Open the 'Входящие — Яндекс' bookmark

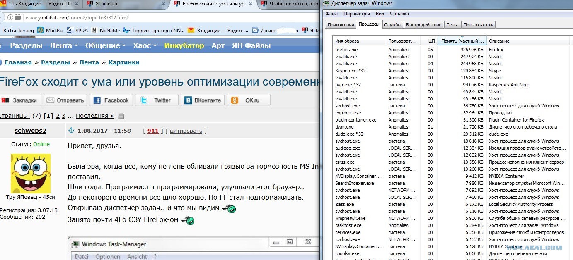218,30
